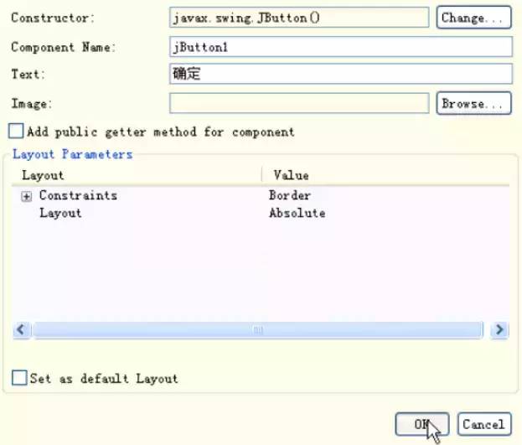Viewport: 522px width, 445px height.
Task: Click the Absolute value cell
Action: [297, 213]
